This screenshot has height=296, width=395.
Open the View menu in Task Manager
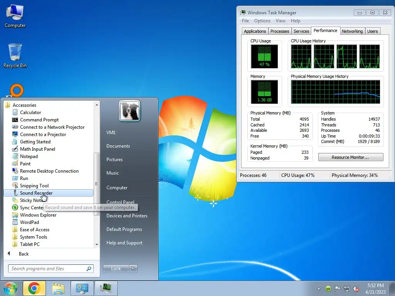[x=280, y=21]
